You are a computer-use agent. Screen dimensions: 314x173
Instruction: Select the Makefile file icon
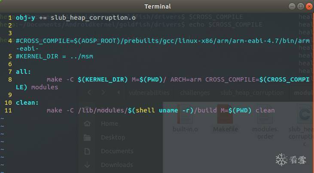point(225,114)
